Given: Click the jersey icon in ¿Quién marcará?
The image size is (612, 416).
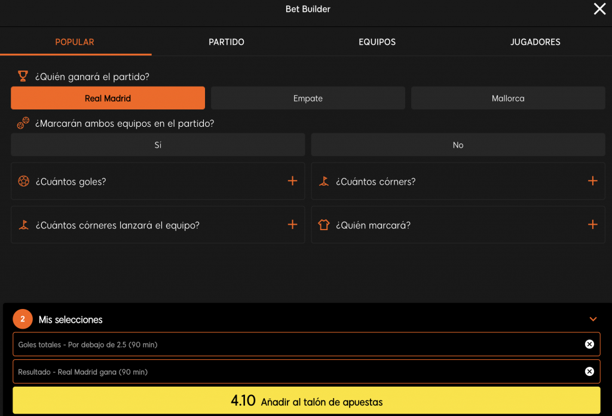Looking at the screenshot, I should (324, 225).
